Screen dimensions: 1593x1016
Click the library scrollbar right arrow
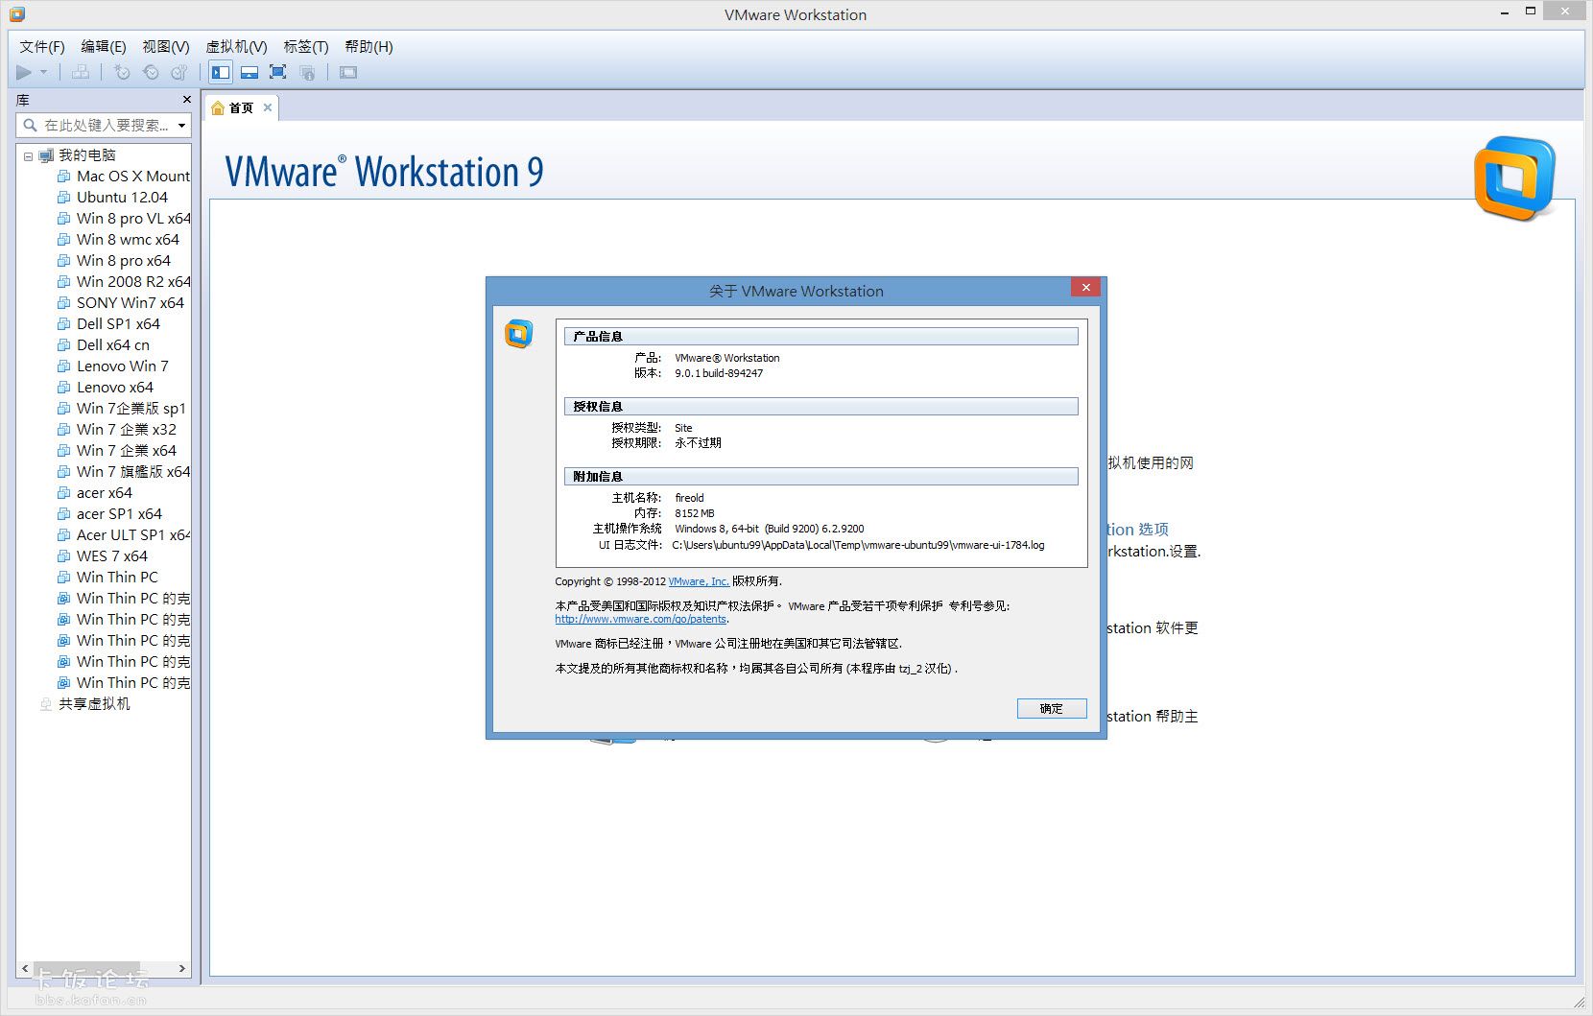click(x=182, y=969)
